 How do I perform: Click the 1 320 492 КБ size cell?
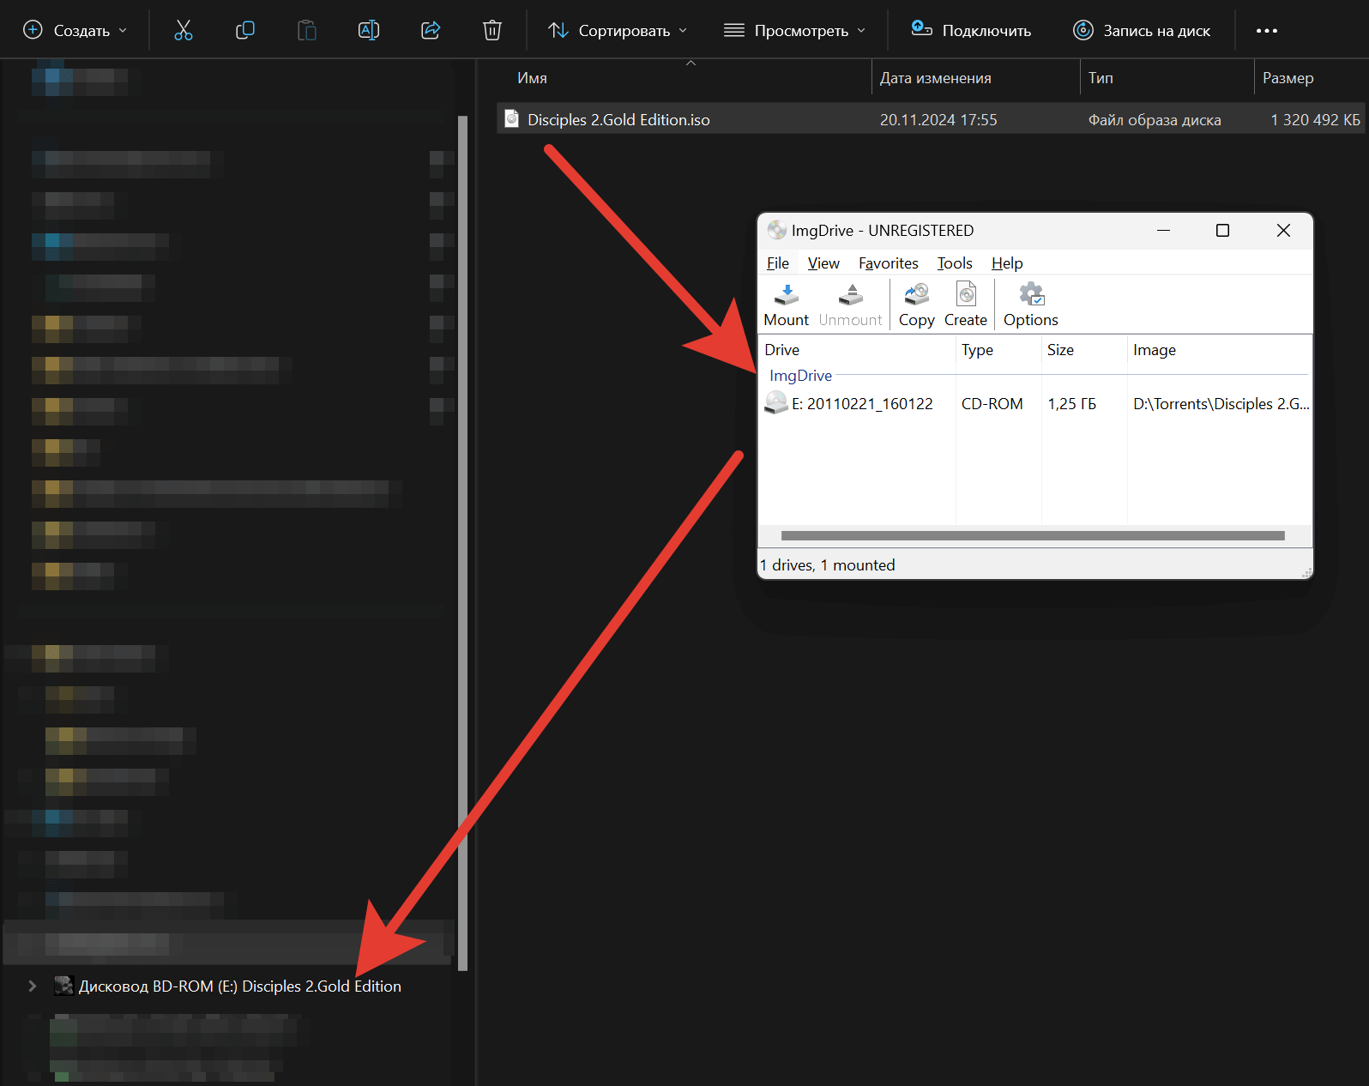click(x=1315, y=120)
